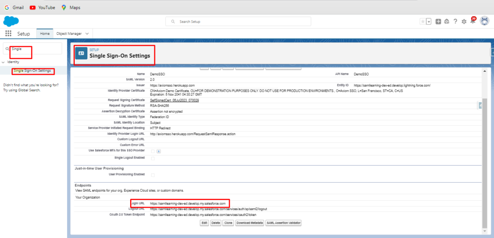Toggle the User Provisioning Enabled checkbox
This screenshot has height=238, width=494.
coord(153,175)
